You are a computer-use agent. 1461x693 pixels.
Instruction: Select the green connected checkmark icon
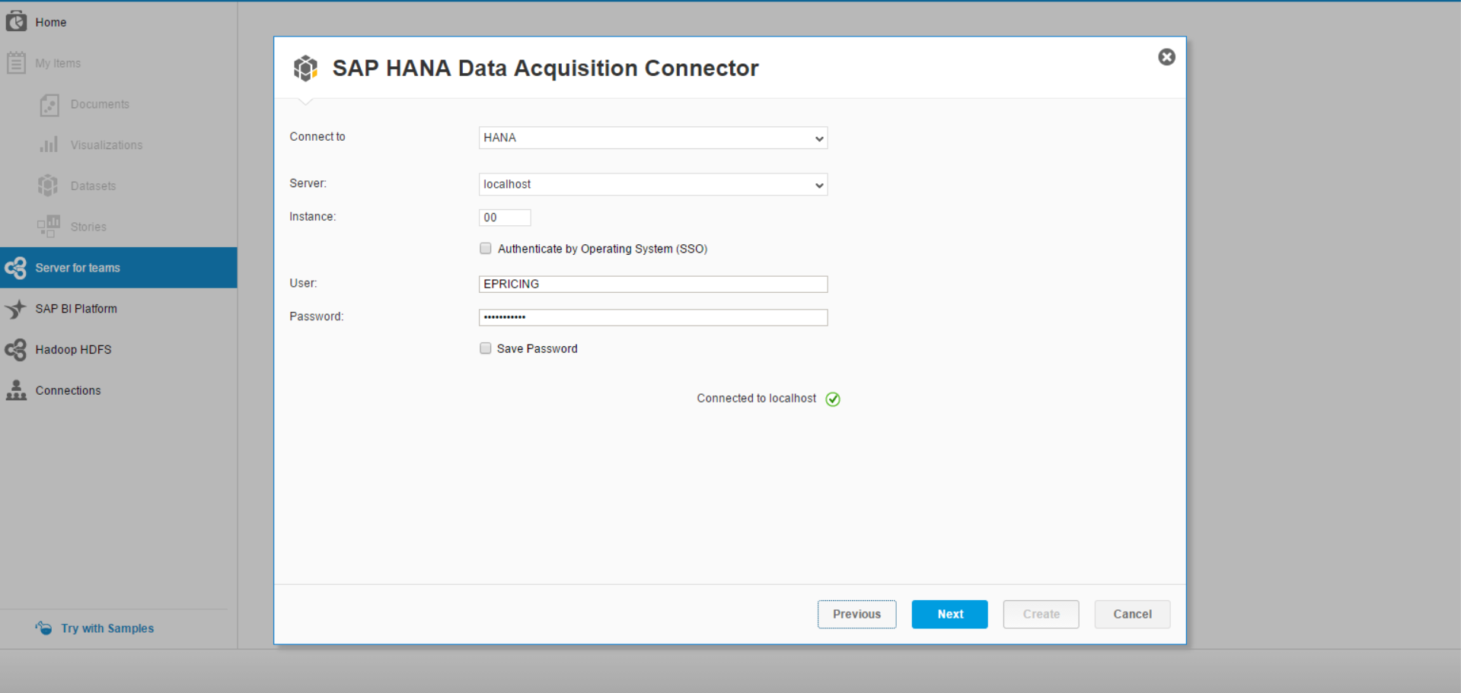[x=833, y=399]
